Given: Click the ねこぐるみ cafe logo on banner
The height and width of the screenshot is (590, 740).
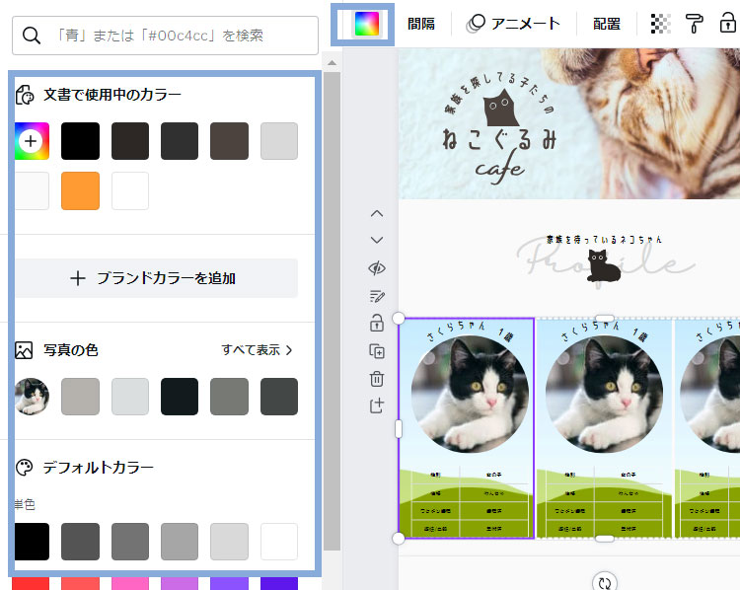Looking at the screenshot, I should pos(499,129).
